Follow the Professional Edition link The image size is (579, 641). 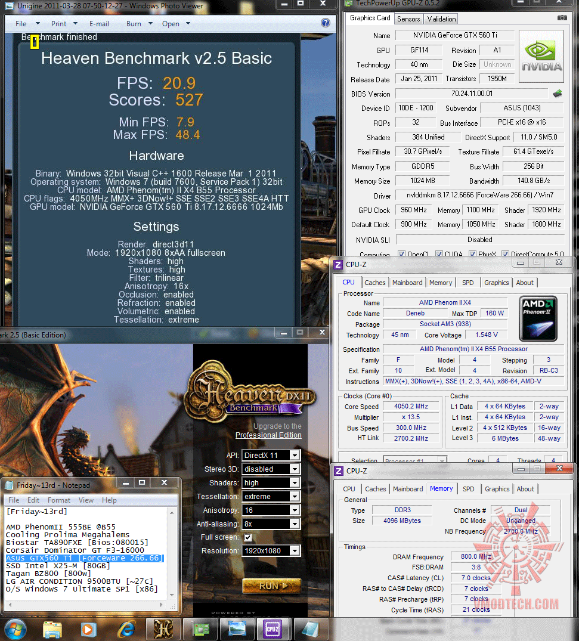[x=268, y=435]
